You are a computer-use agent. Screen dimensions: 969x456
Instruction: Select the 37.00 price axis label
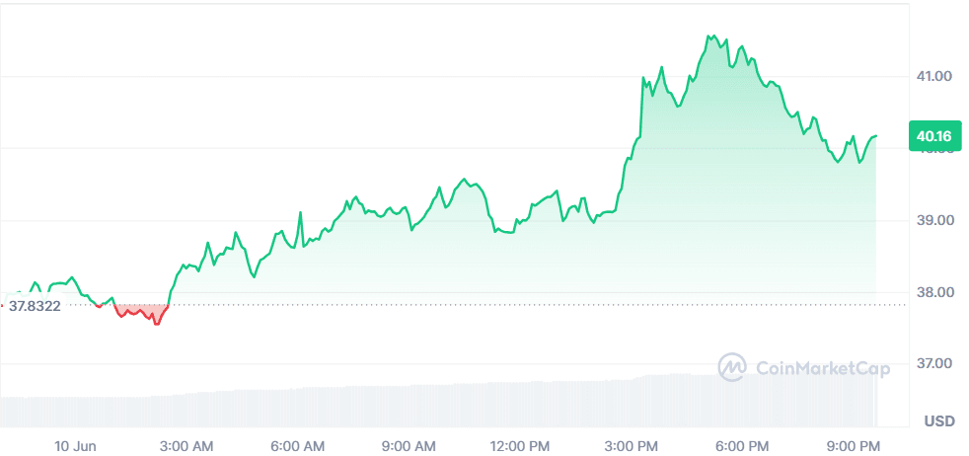[x=933, y=364]
